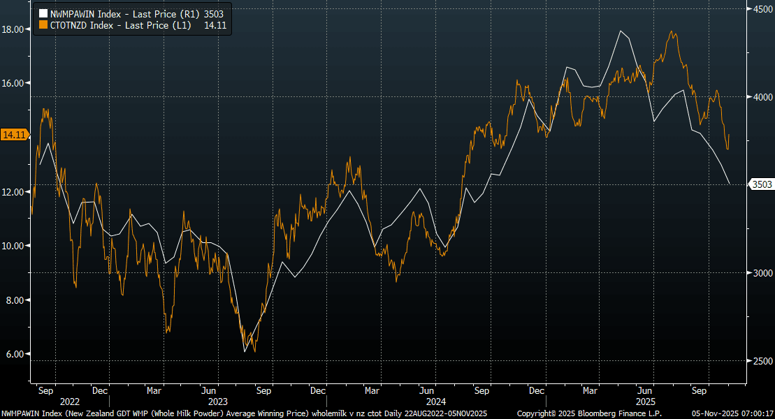775x419 pixels.
Task: Click the white NWMPAWIN legend color swatch
Action: click(43, 13)
